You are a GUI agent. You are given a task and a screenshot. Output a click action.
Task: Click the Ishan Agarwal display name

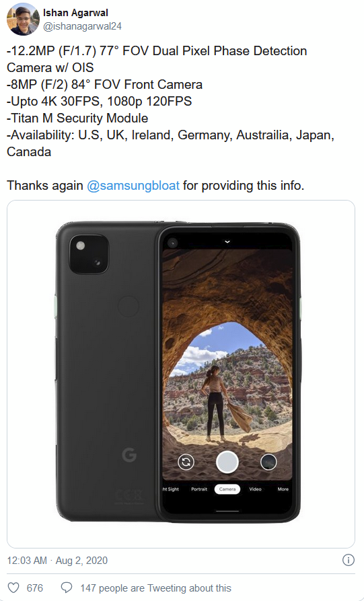click(x=75, y=13)
